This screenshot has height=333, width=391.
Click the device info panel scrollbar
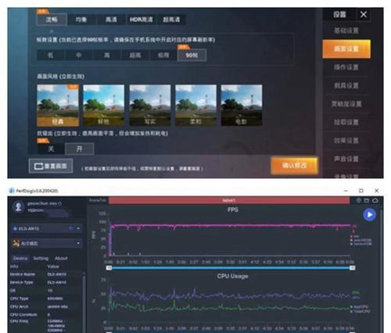84,303
